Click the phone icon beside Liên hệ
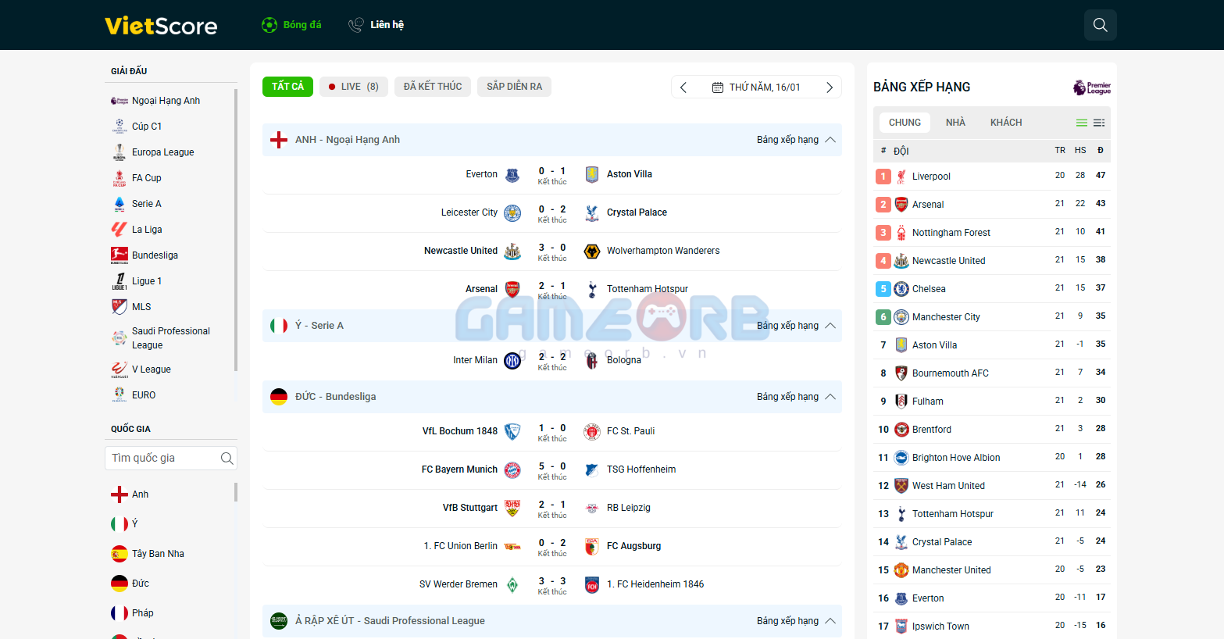This screenshot has width=1224, height=639. (x=356, y=25)
